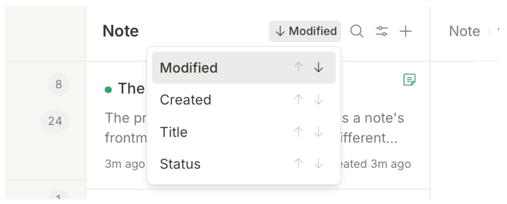Sort Modified descending with down arrow
Viewport: 507px width, 204px height.
pyautogui.click(x=318, y=68)
